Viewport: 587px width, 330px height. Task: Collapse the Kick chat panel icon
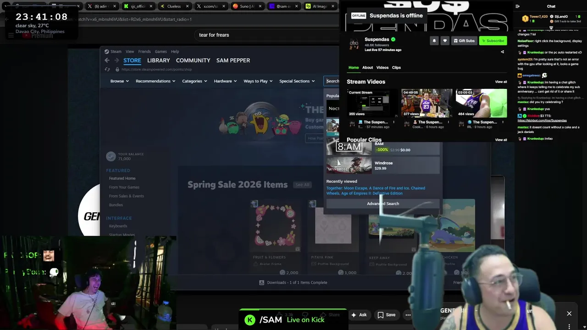tap(517, 6)
